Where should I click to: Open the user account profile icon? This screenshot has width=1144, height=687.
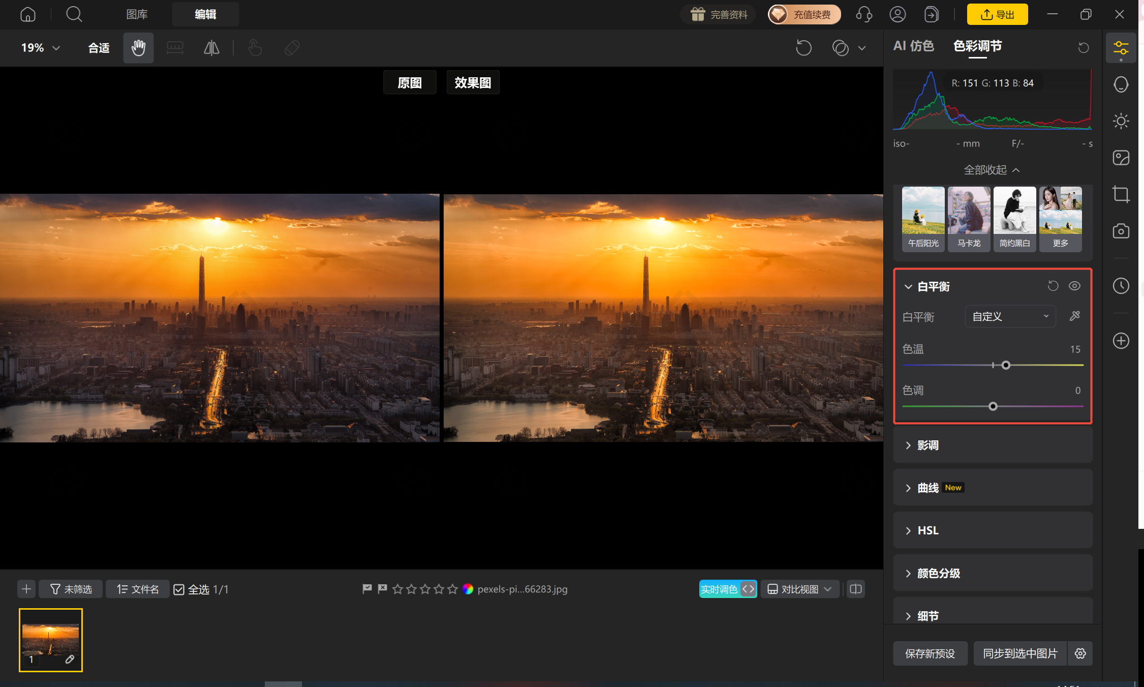coord(898,14)
